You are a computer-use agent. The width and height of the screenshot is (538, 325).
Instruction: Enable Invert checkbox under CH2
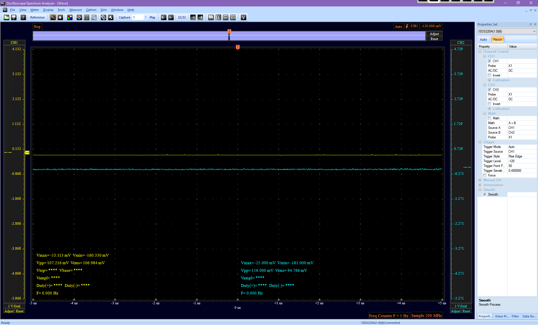(490, 104)
